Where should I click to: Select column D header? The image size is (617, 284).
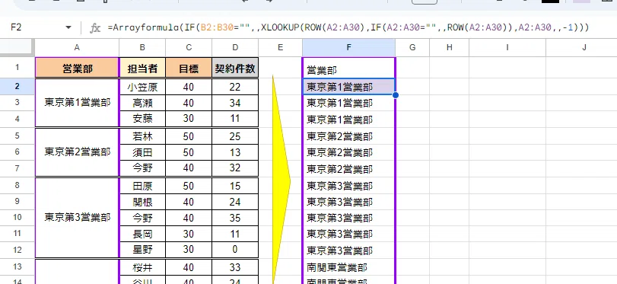[x=235, y=48]
